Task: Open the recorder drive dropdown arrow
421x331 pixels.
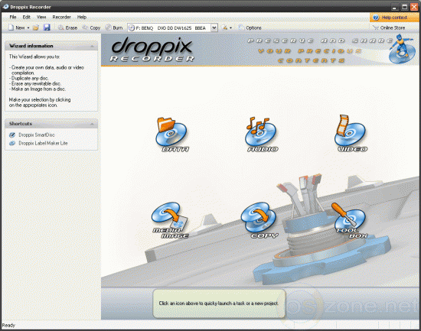Action: tap(214, 28)
